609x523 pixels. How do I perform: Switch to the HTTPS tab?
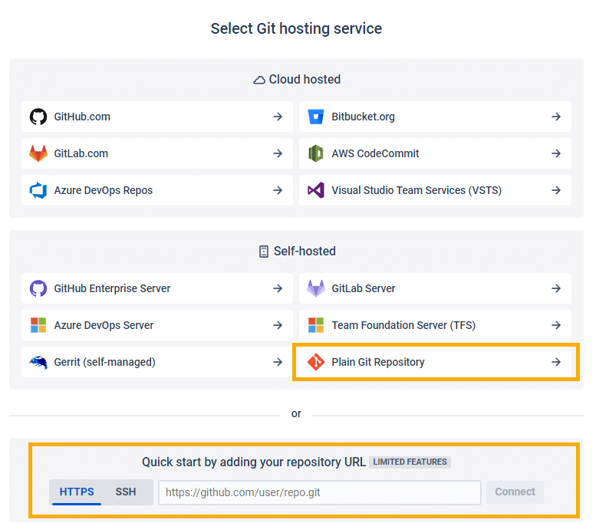tap(77, 492)
